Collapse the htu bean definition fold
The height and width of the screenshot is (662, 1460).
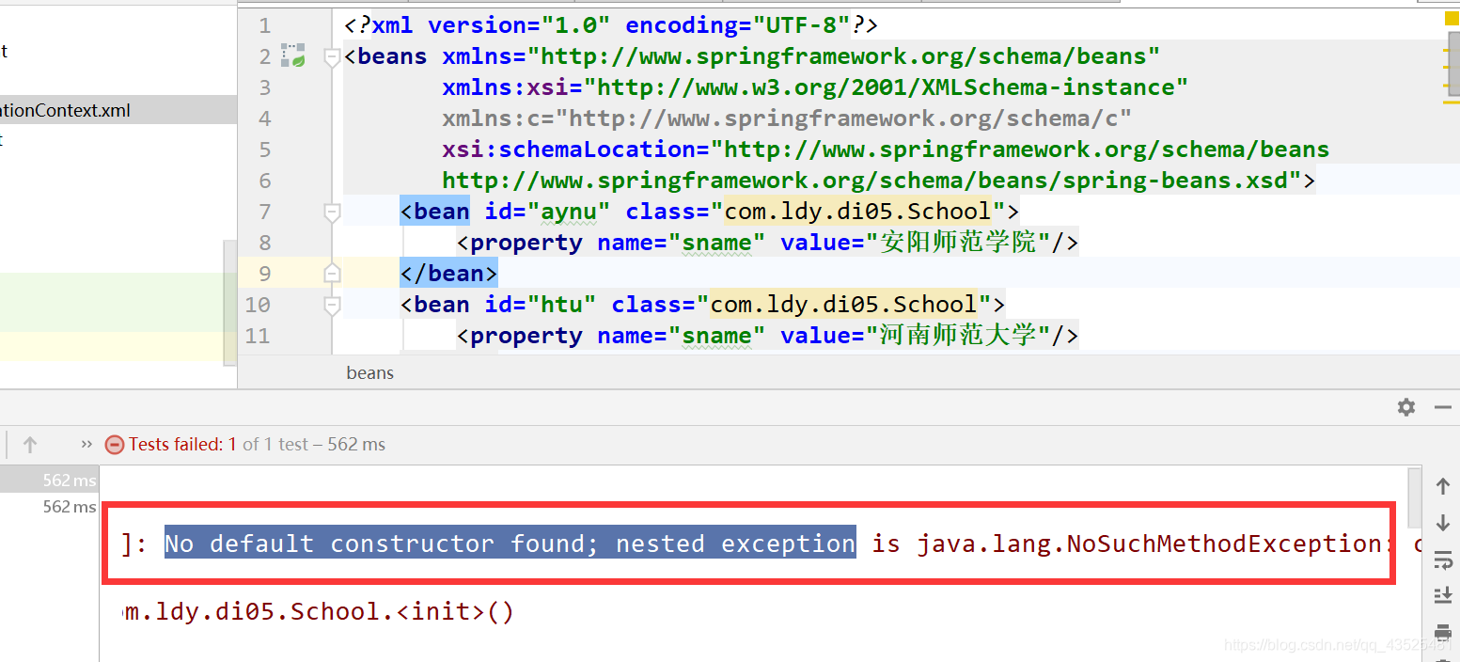[331, 304]
